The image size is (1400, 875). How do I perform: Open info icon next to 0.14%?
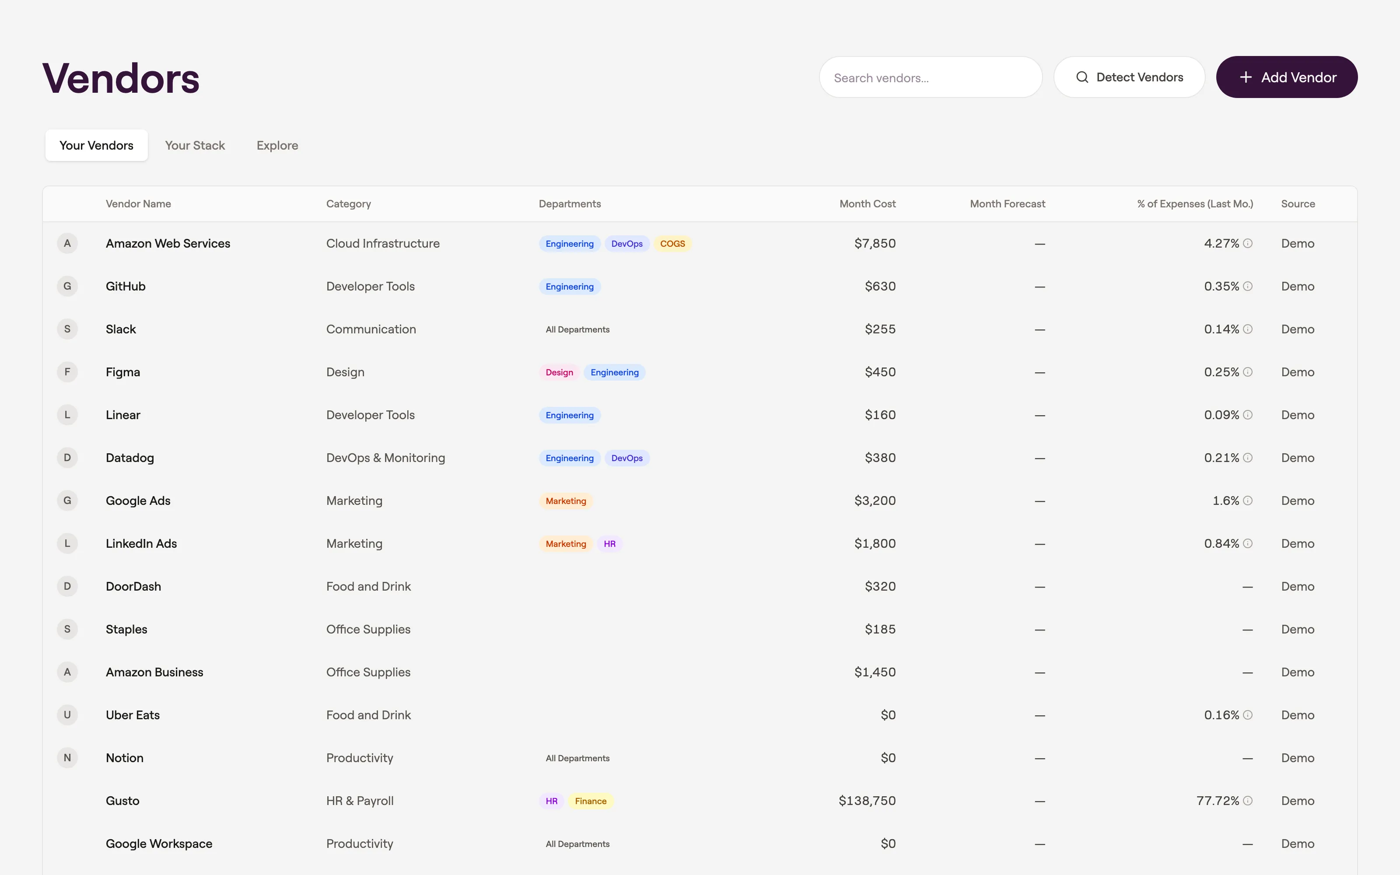point(1248,329)
